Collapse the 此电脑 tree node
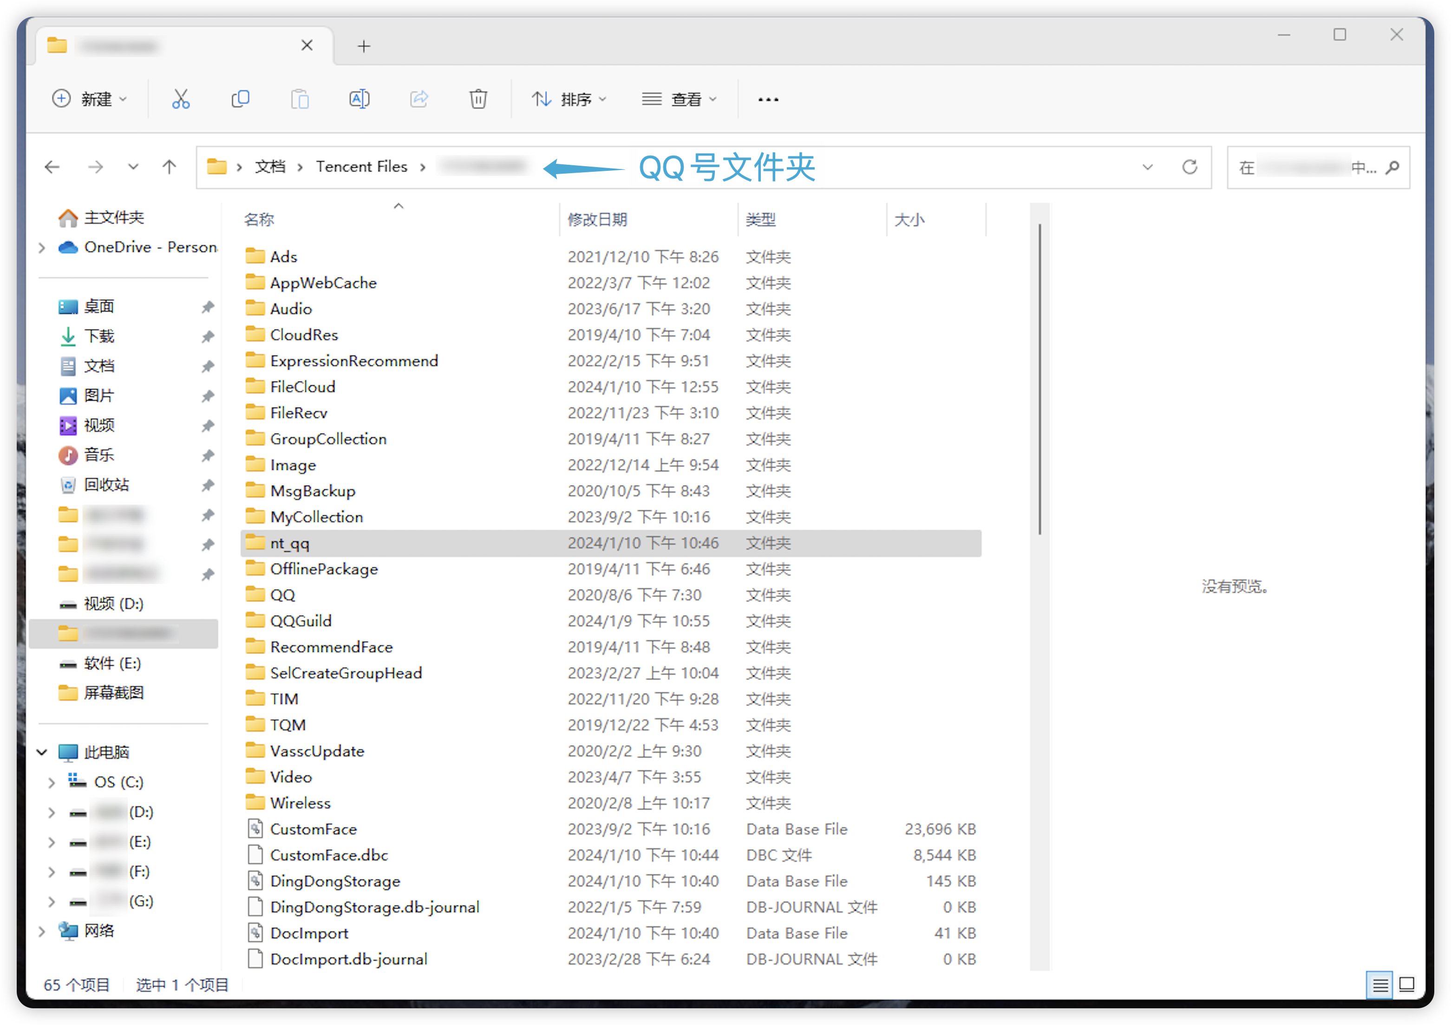Image resolution: width=1451 pixels, height=1025 pixels. [x=42, y=752]
